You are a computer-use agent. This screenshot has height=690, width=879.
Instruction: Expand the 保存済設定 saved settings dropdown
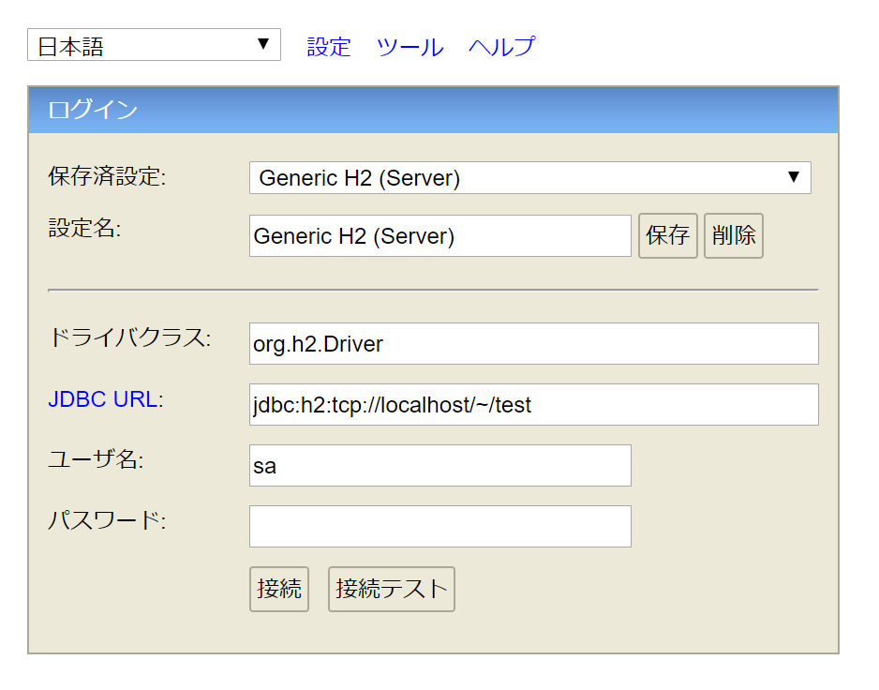(529, 178)
